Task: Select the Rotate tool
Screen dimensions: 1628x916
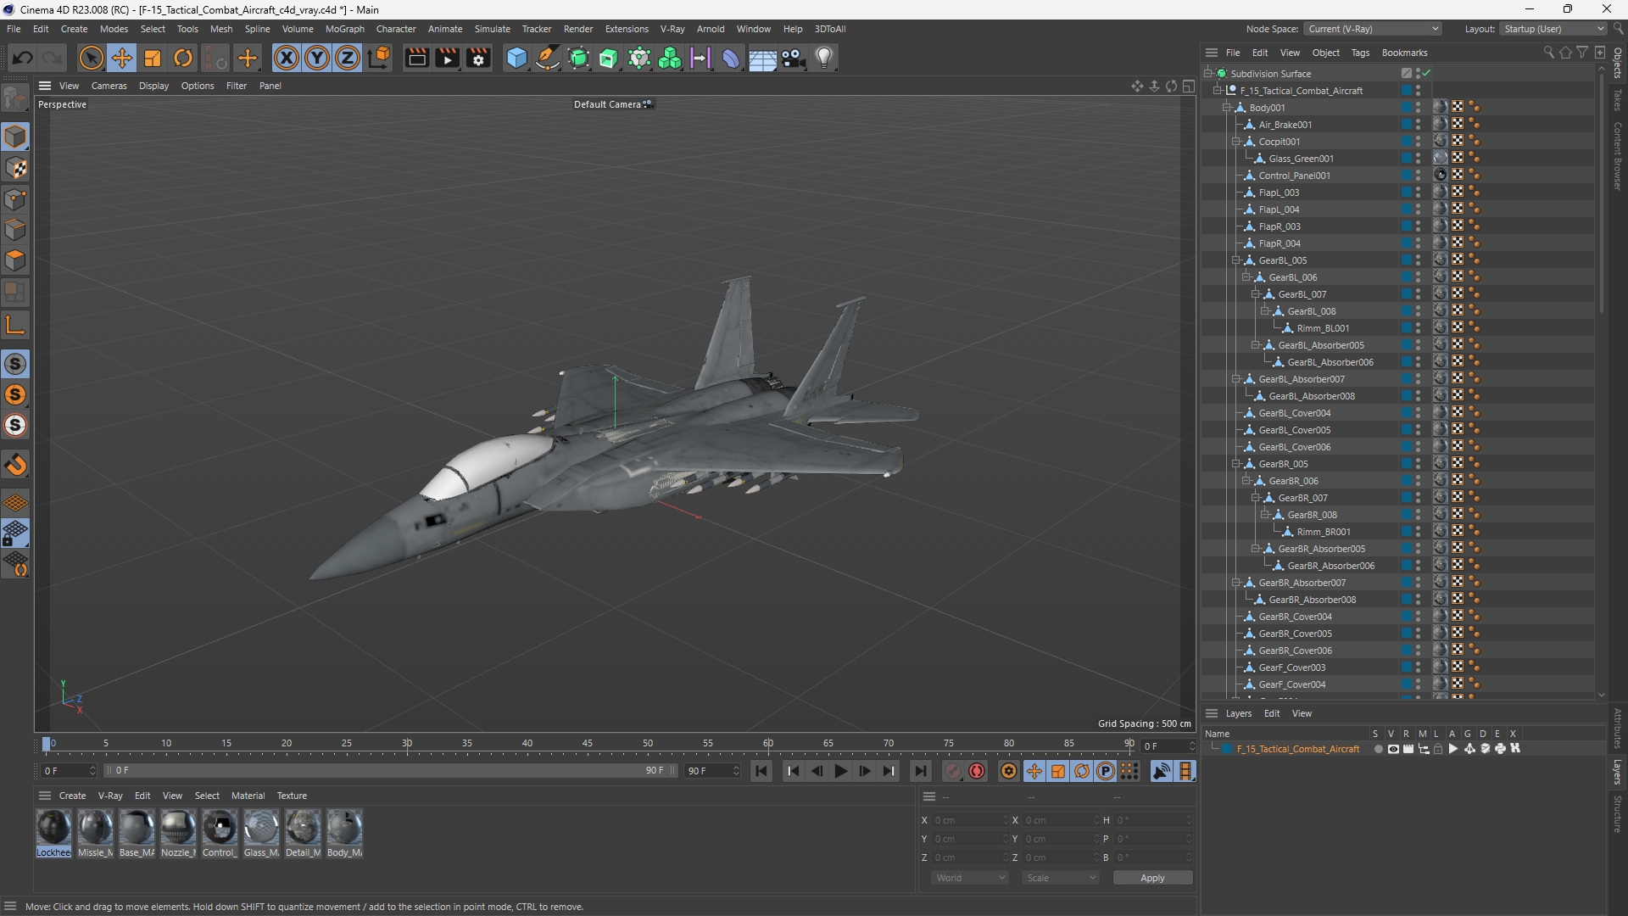Action: click(x=183, y=58)
